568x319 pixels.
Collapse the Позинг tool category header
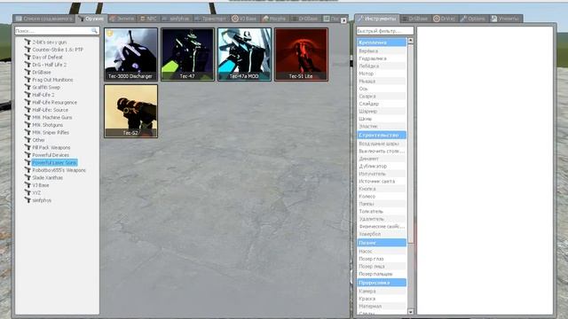pos(382,243)
